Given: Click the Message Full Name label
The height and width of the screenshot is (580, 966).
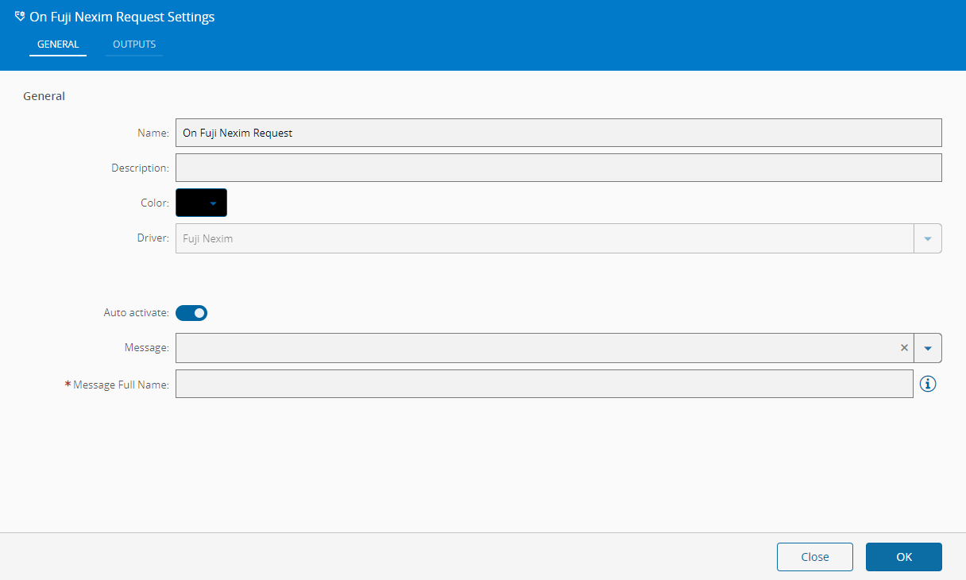Looking at the screenshot, I should tap(121, 385).
